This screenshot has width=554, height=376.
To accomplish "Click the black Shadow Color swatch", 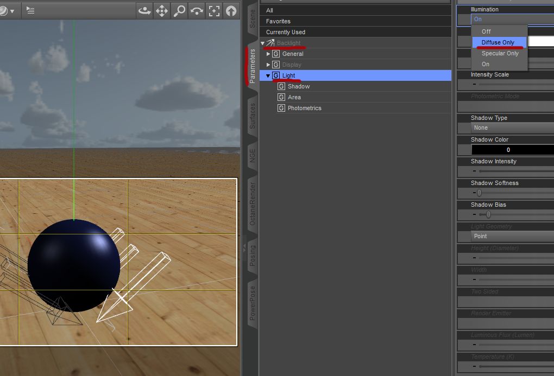I will click(511, 150).
